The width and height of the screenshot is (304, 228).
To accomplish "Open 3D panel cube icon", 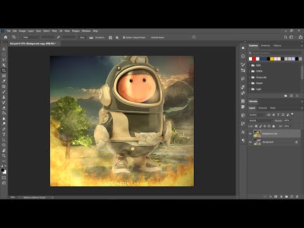I will coord(243,115).
